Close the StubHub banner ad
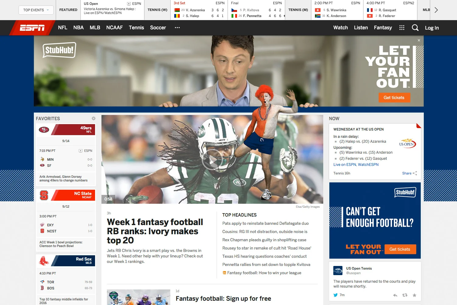This screenshot has width=457, height=305. pos(419,40)
